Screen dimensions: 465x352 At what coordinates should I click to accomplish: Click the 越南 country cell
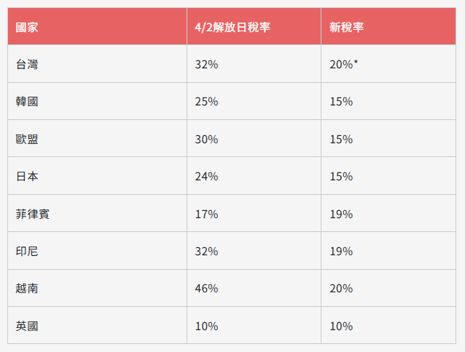97,288
